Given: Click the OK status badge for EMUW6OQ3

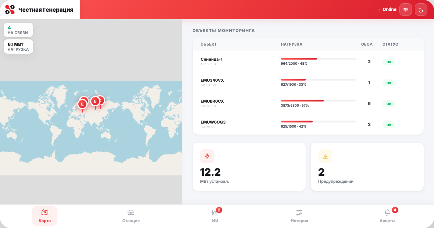Looking at the screenshot, I should click(x=389, y=125).
